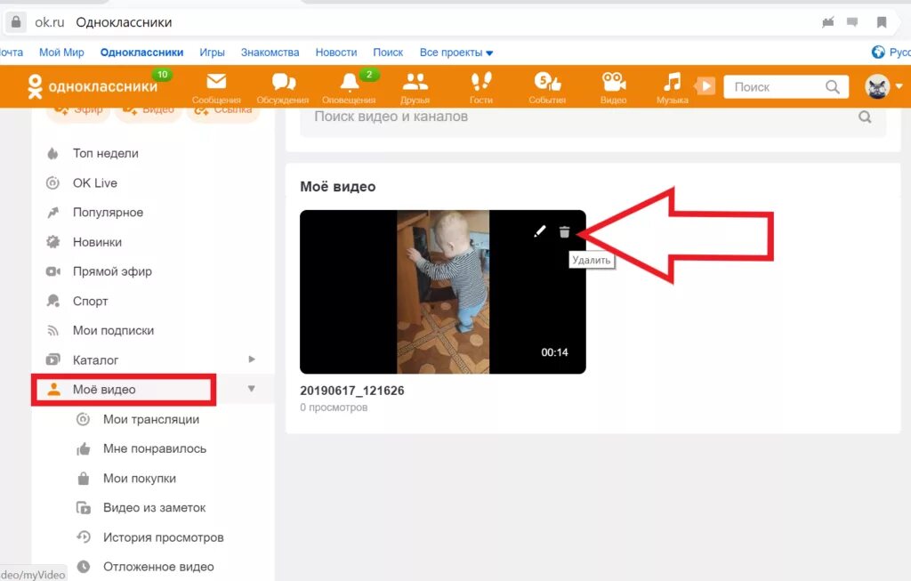Open the avatar dropdown arrow
Screen dimensions: 911x581
pyautogui.click(x=899, y=86)
